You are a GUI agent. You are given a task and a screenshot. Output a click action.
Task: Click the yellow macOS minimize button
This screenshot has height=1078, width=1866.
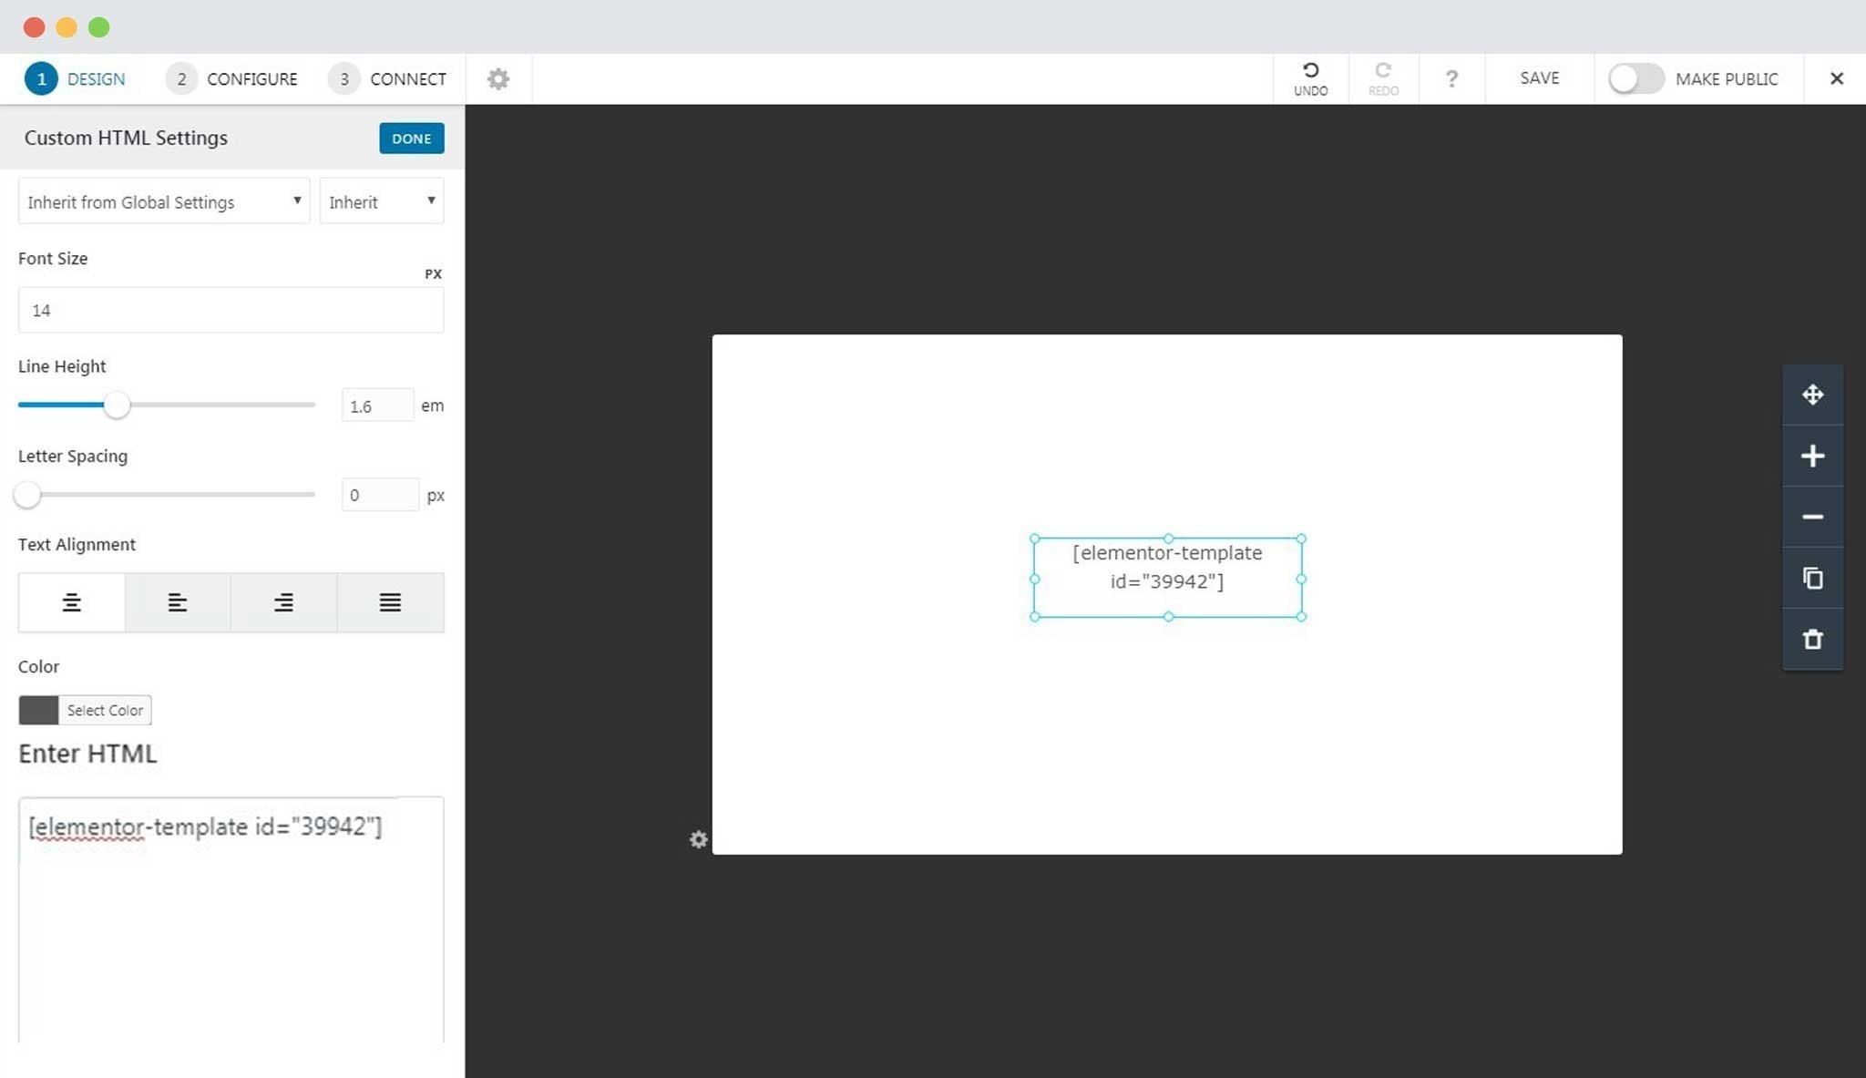pyautogui.click(x=67, y=27)
